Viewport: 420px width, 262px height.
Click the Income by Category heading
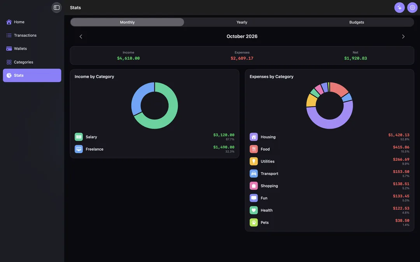[x=94, y=76]
